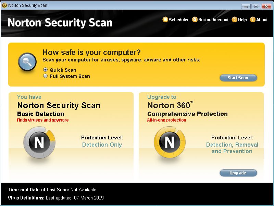
Task: Select the Quick Scan radio button
Action: coord(46,70)
